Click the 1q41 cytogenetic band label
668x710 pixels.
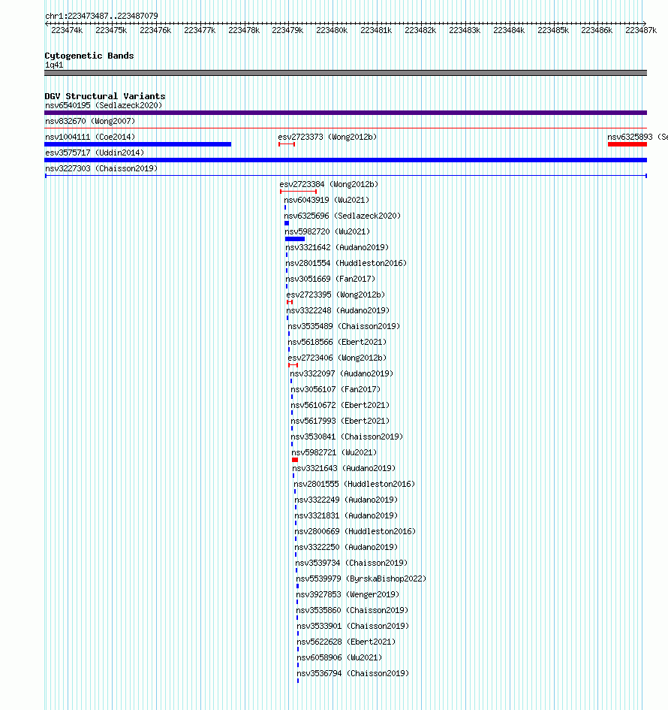(54, 65)
